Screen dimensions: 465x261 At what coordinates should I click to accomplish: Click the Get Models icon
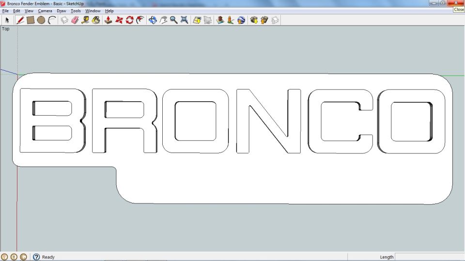(x=254, y=20)
